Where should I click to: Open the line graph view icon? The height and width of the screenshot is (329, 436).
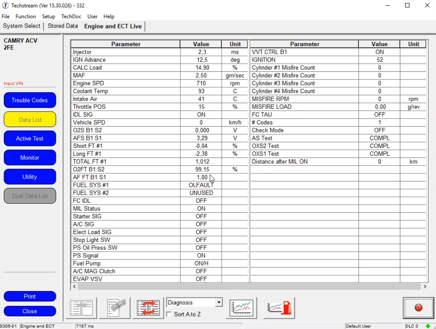point(241,308)
